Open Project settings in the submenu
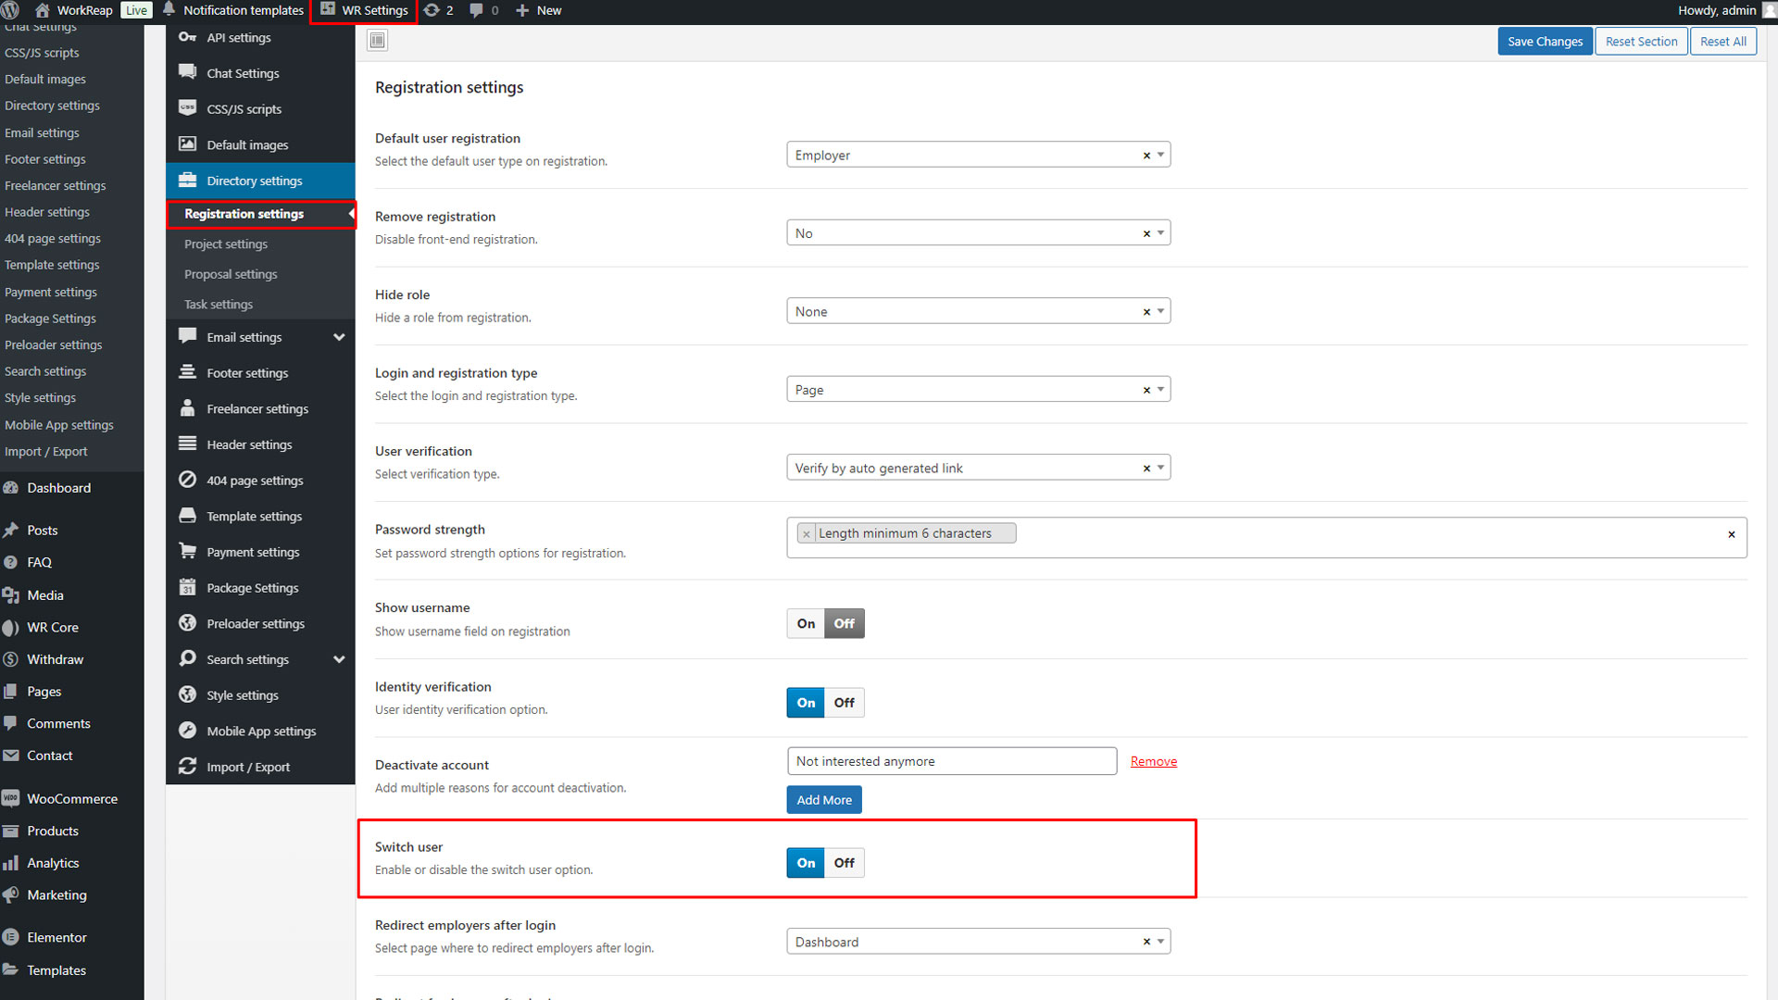This screenshot has width=1778, height=1000. (x=226, y=244)
